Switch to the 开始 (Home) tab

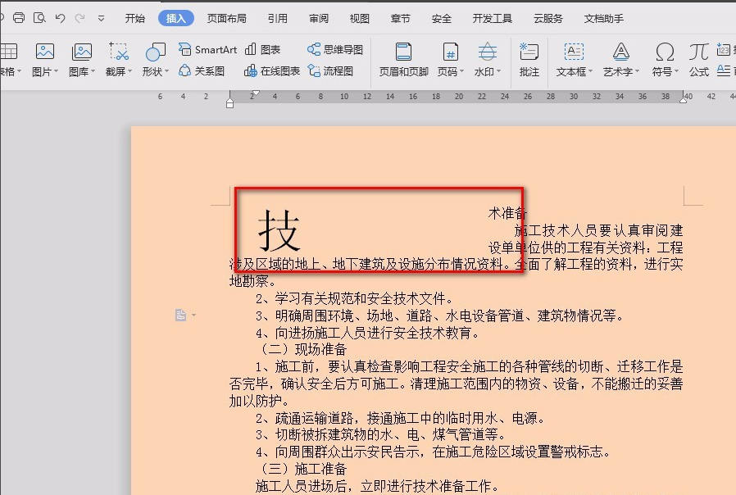click(x=135, y=18)
